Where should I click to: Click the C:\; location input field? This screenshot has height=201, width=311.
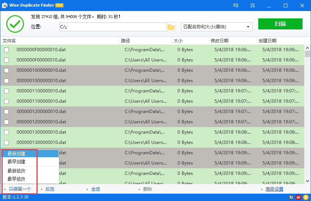[113, 27]
